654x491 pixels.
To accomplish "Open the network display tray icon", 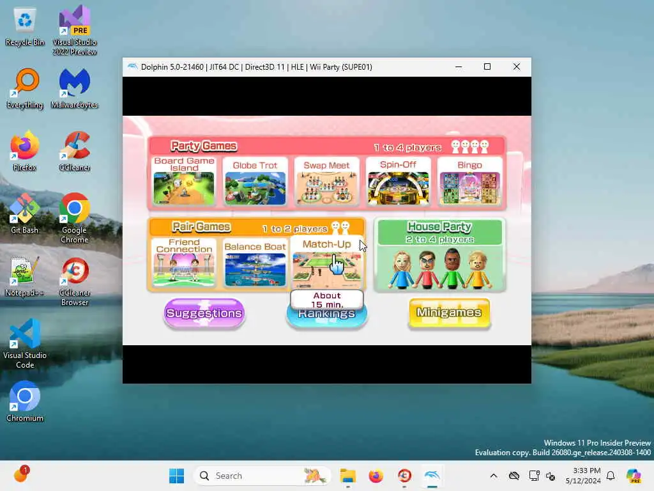I will (534, 476).
